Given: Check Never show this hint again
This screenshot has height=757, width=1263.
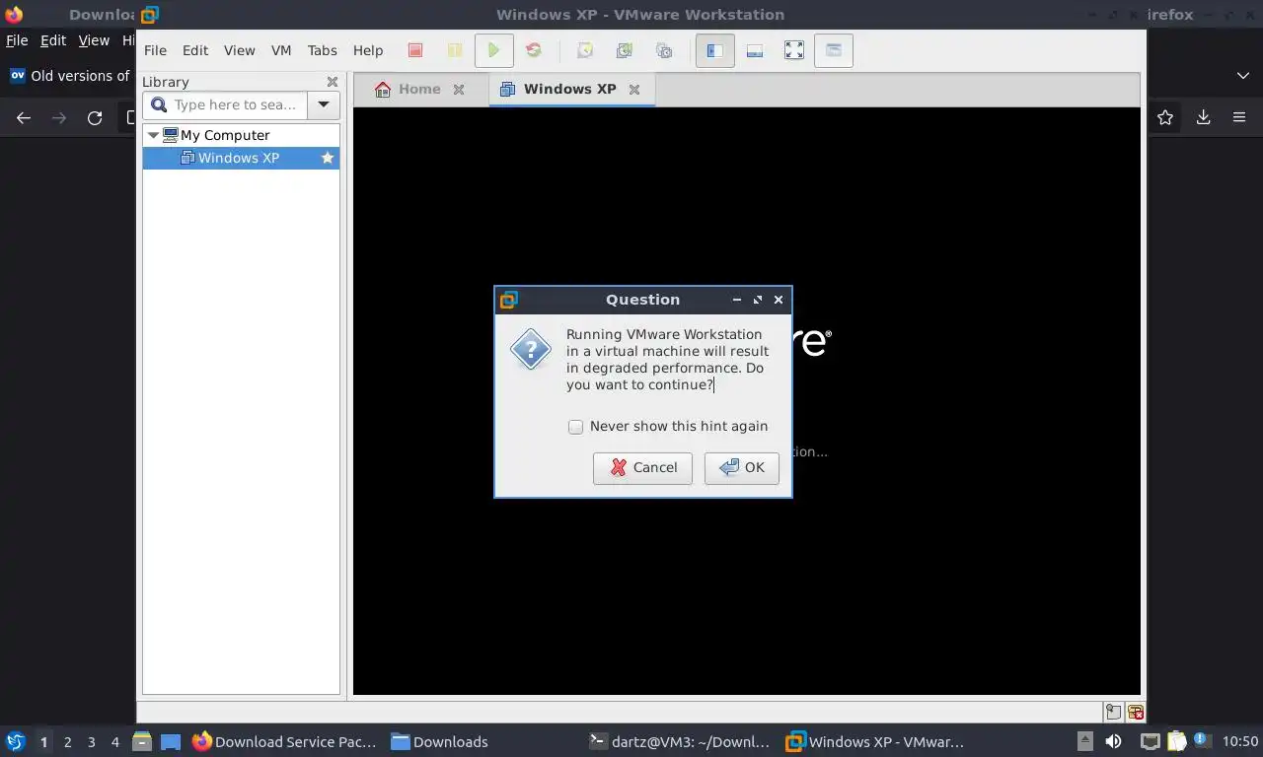Looking at the screenshot, I should (575, 427).
